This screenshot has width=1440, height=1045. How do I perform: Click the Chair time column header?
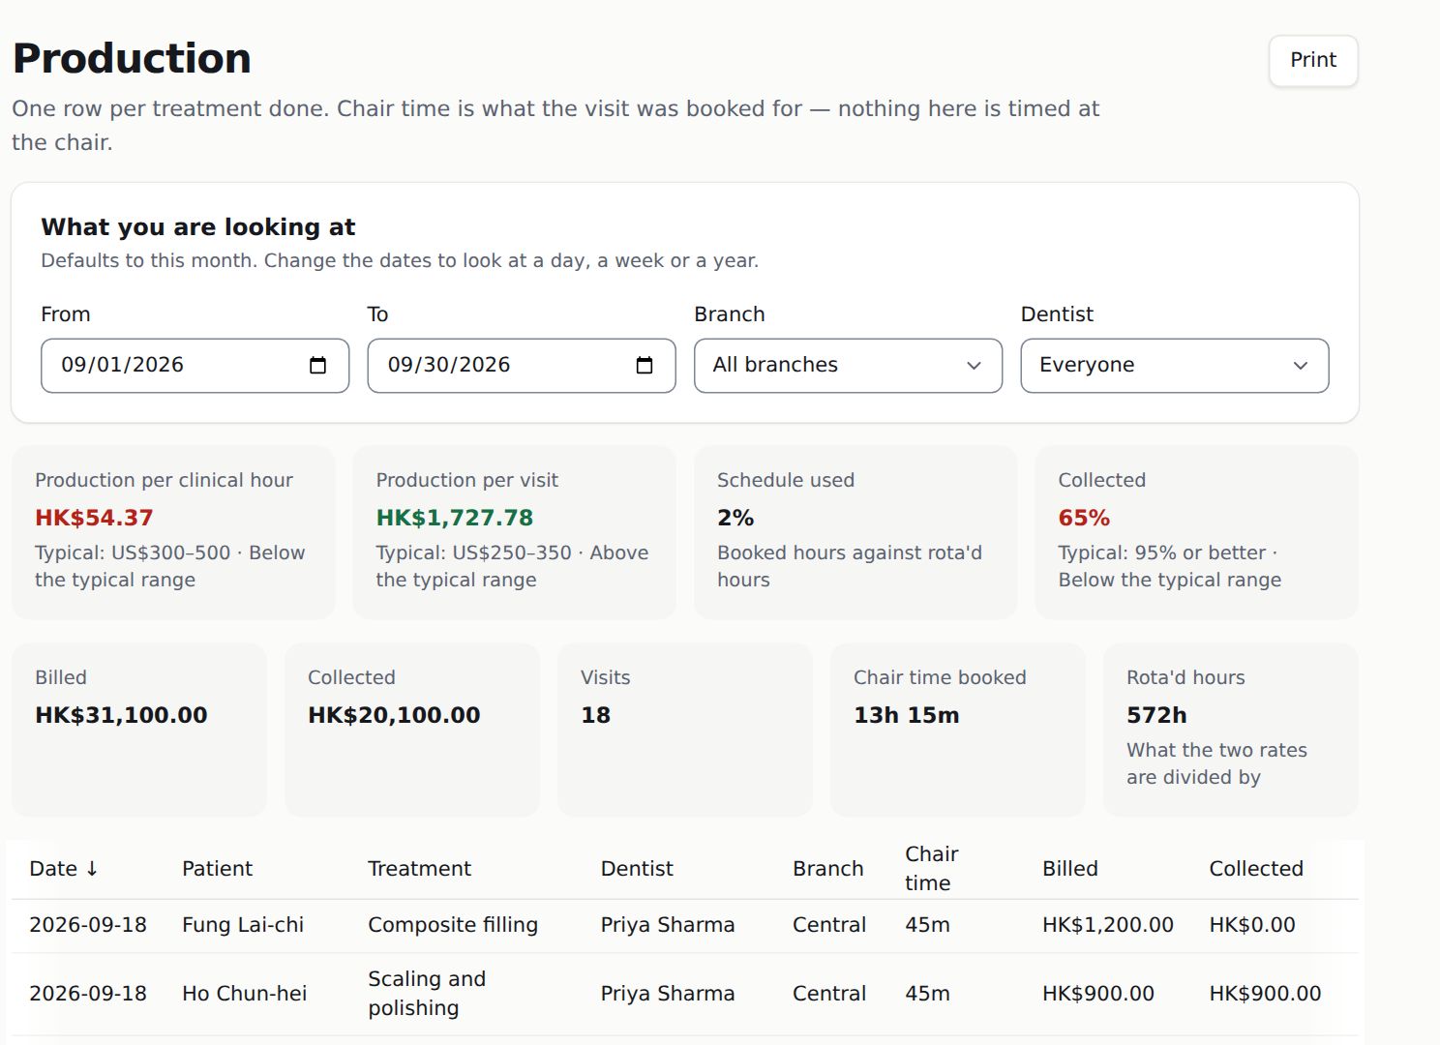pos(932,868)
